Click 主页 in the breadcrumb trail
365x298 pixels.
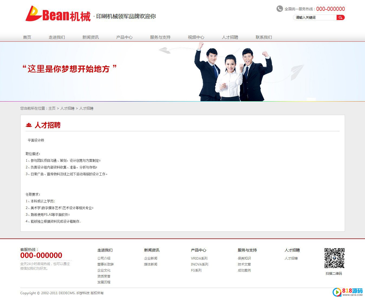pos(52,108)
